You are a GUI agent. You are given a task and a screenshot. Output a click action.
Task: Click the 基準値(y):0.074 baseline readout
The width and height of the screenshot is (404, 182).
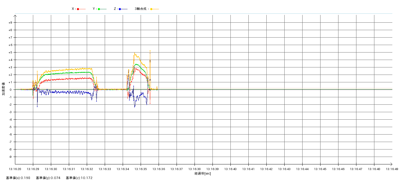pos(48,178)
